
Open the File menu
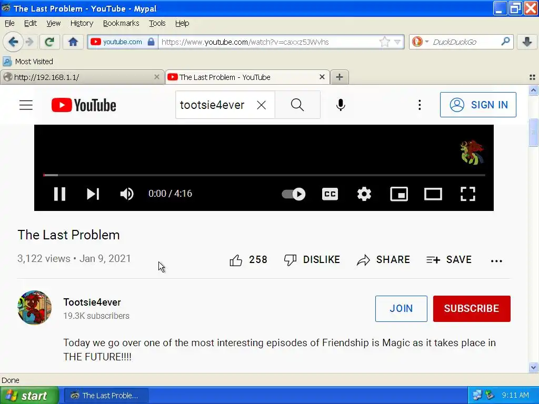9,23
